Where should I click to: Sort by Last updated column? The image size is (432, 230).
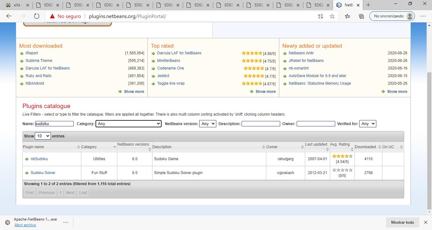[x=317, y=147]
